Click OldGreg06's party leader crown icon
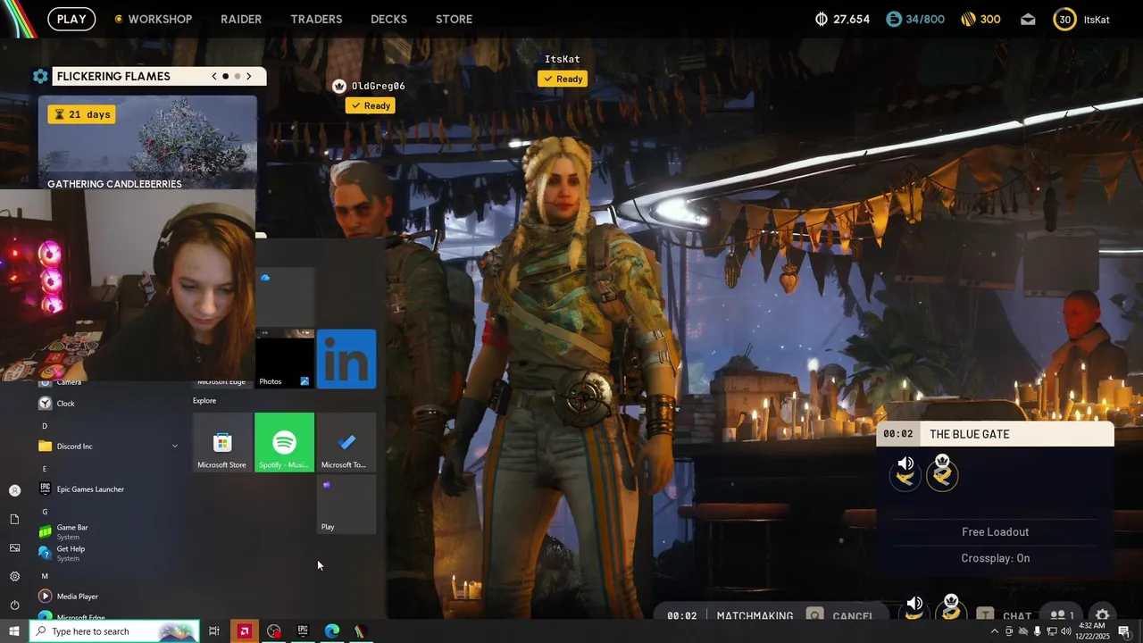This screenshot has height=643, width=1143. [338, 86]
